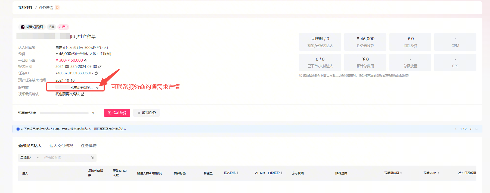Click the 追加预算 button
Screen dimensions: 490x193
click(117, 113)
